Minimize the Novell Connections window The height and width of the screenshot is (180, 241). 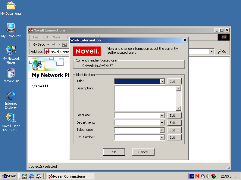[217, 30]
